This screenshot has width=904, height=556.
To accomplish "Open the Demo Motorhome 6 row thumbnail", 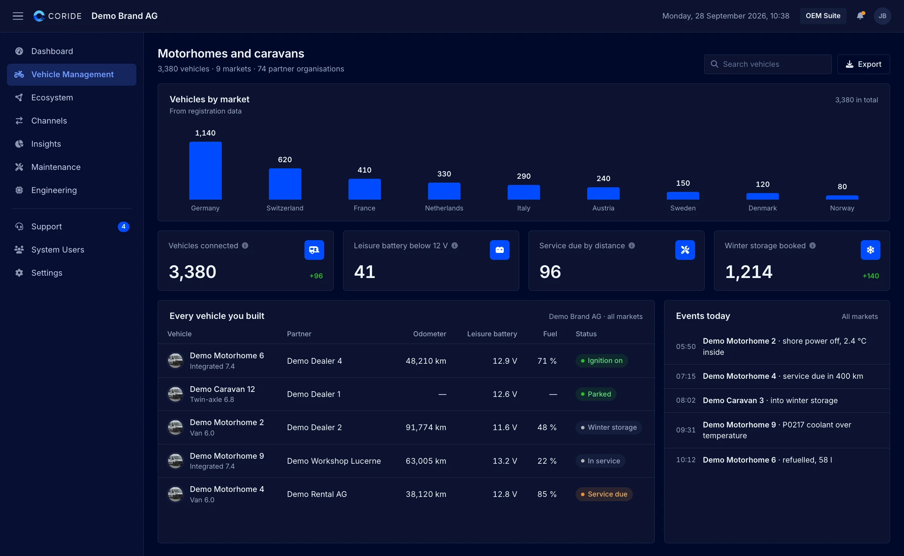I will (x=175, y=361).
